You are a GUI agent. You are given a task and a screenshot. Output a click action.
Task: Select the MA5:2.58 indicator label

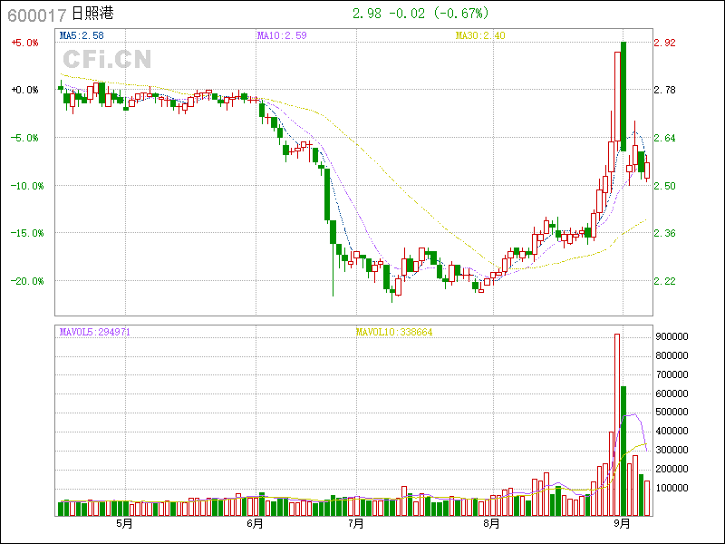[82, 35]
